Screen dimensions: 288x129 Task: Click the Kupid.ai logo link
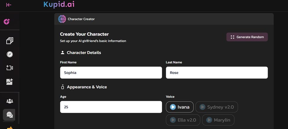coord(59,4)
